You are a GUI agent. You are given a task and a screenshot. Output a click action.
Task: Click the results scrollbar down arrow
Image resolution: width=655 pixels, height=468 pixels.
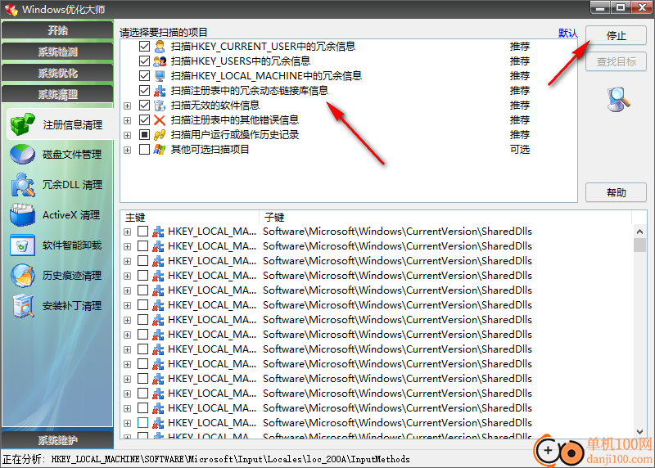pos(639,432)
